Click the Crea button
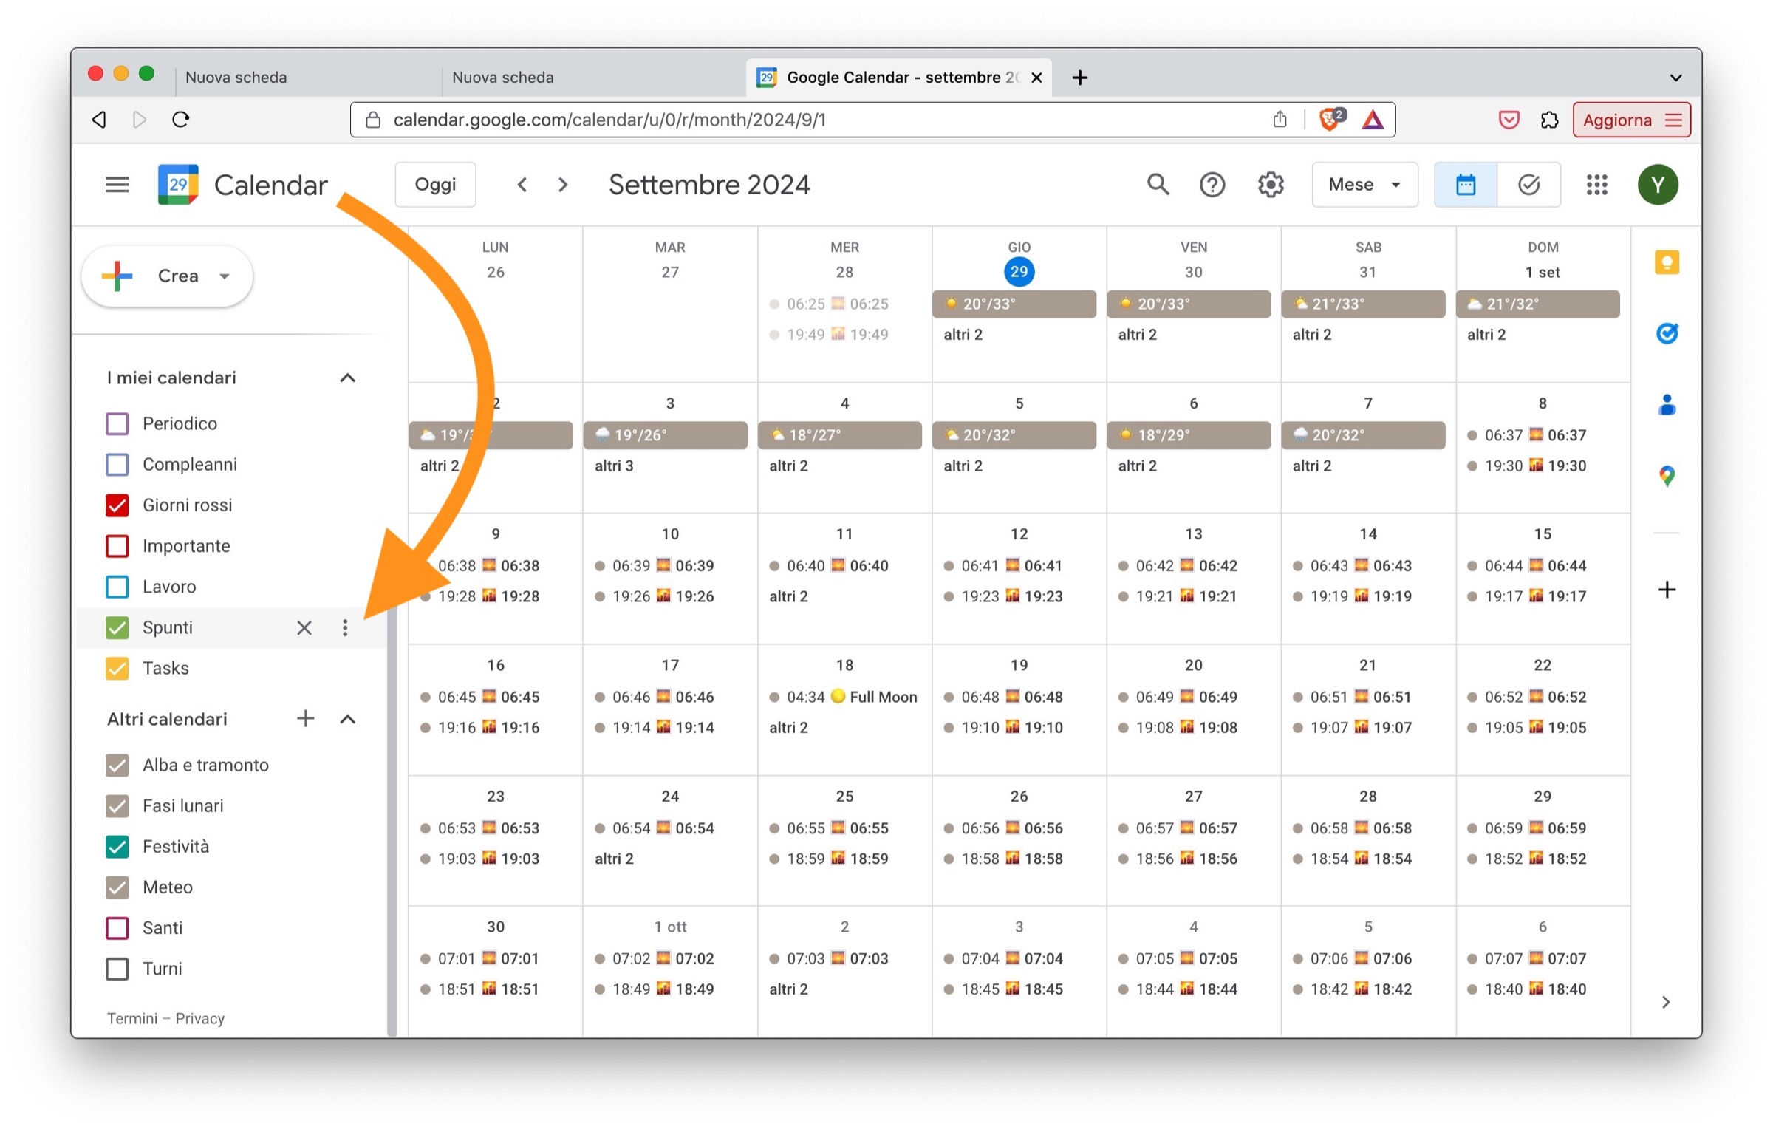Screen dimensions: 1773x1132 (168, 276)
